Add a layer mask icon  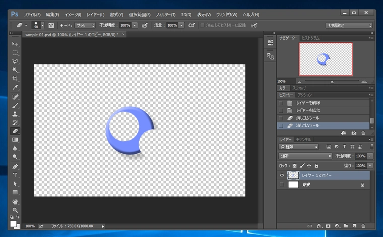328,226
